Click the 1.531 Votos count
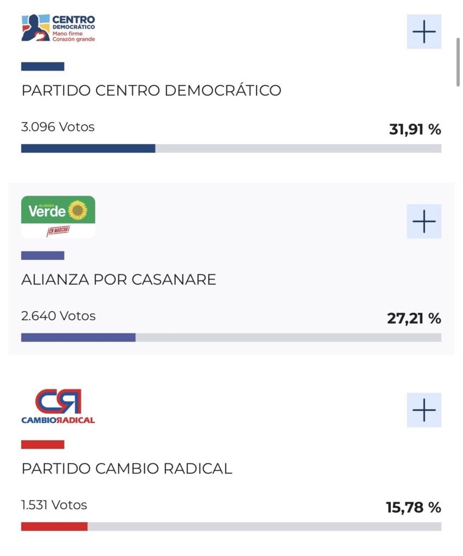463x556 pixels. tap(54, 505)
